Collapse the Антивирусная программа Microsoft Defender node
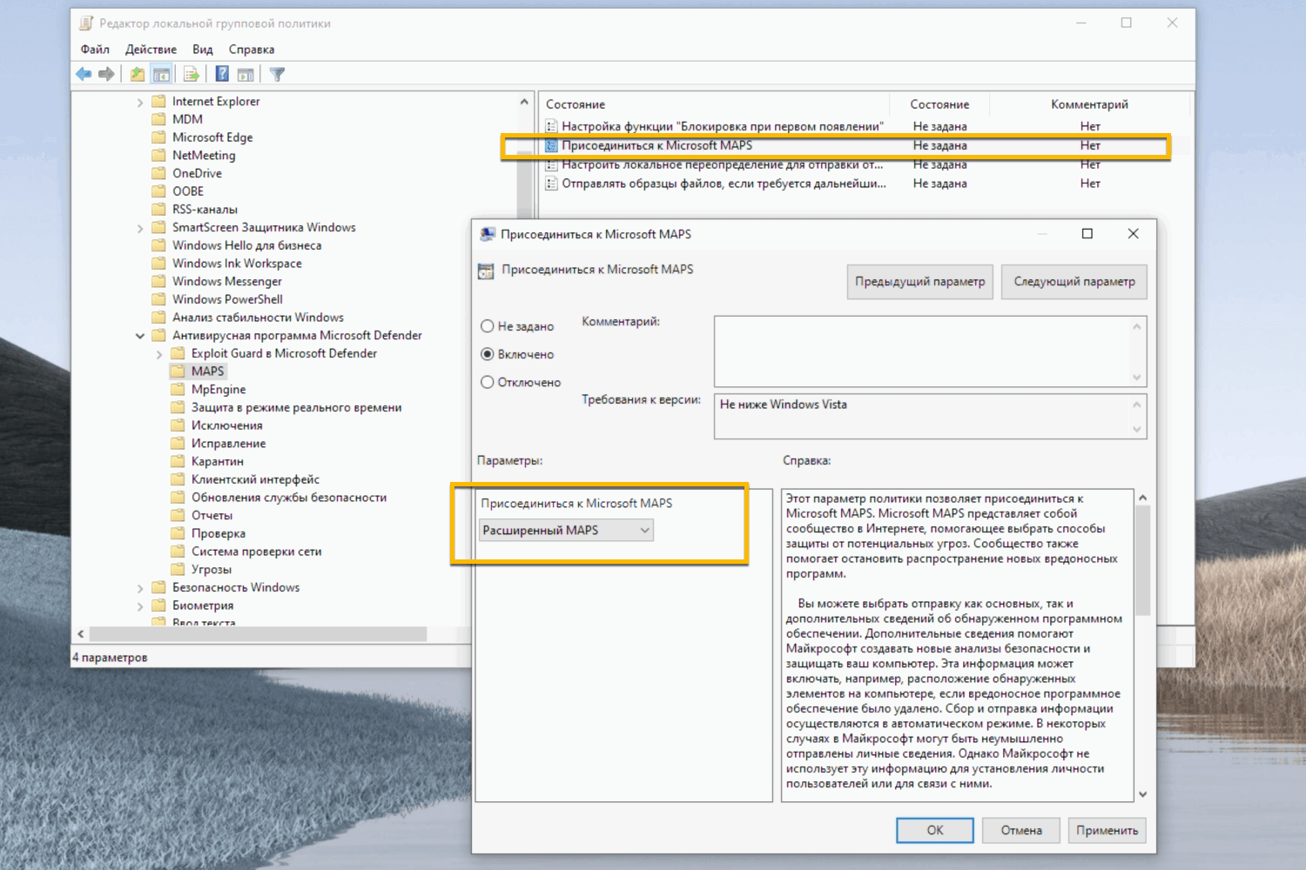The height and width of the screenshot is (870, 1306). click(x=140, y=336)
